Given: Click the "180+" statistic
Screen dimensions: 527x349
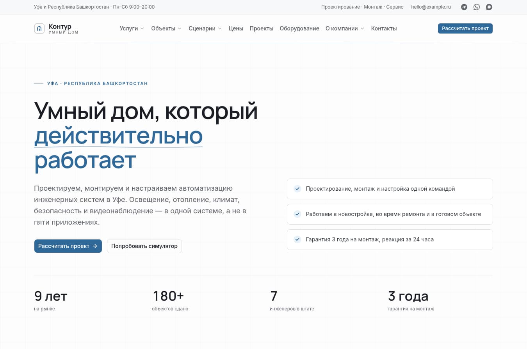Looking at the screenshot, I should point(168,296).
